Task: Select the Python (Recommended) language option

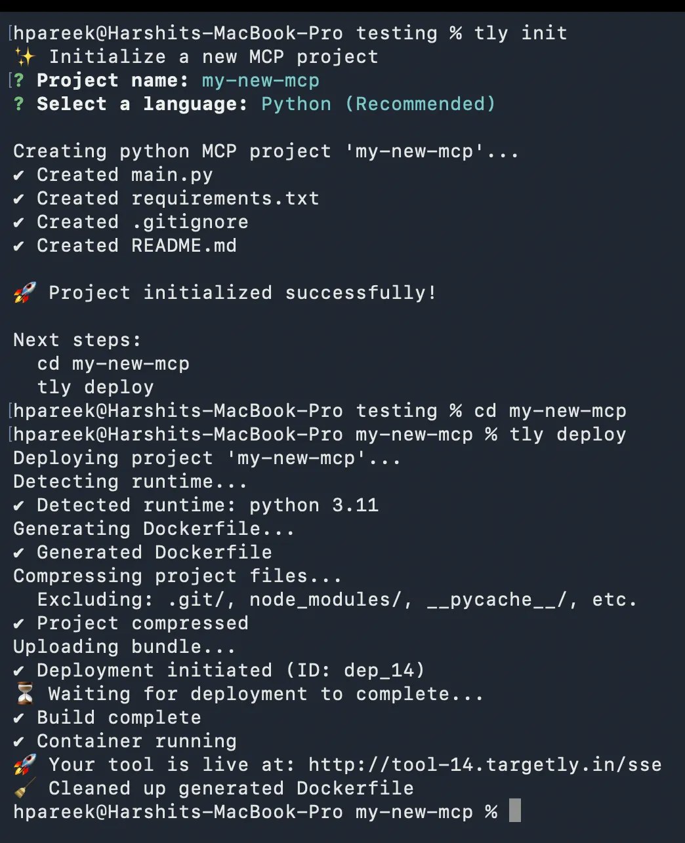Action: [379, 104]
